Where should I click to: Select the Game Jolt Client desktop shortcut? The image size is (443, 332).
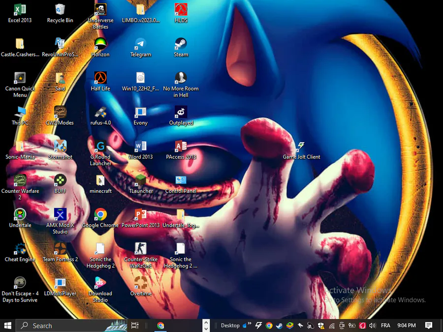(301, 150)
